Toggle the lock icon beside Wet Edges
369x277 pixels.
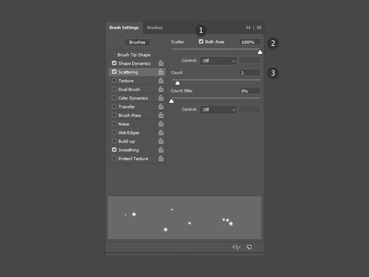[161, 133]
